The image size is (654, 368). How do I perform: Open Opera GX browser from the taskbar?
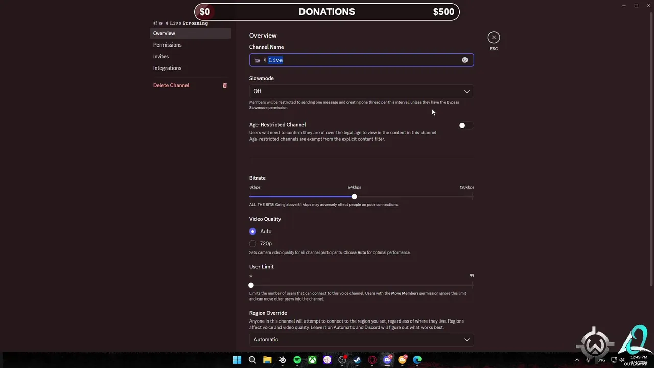coord(372,360)
